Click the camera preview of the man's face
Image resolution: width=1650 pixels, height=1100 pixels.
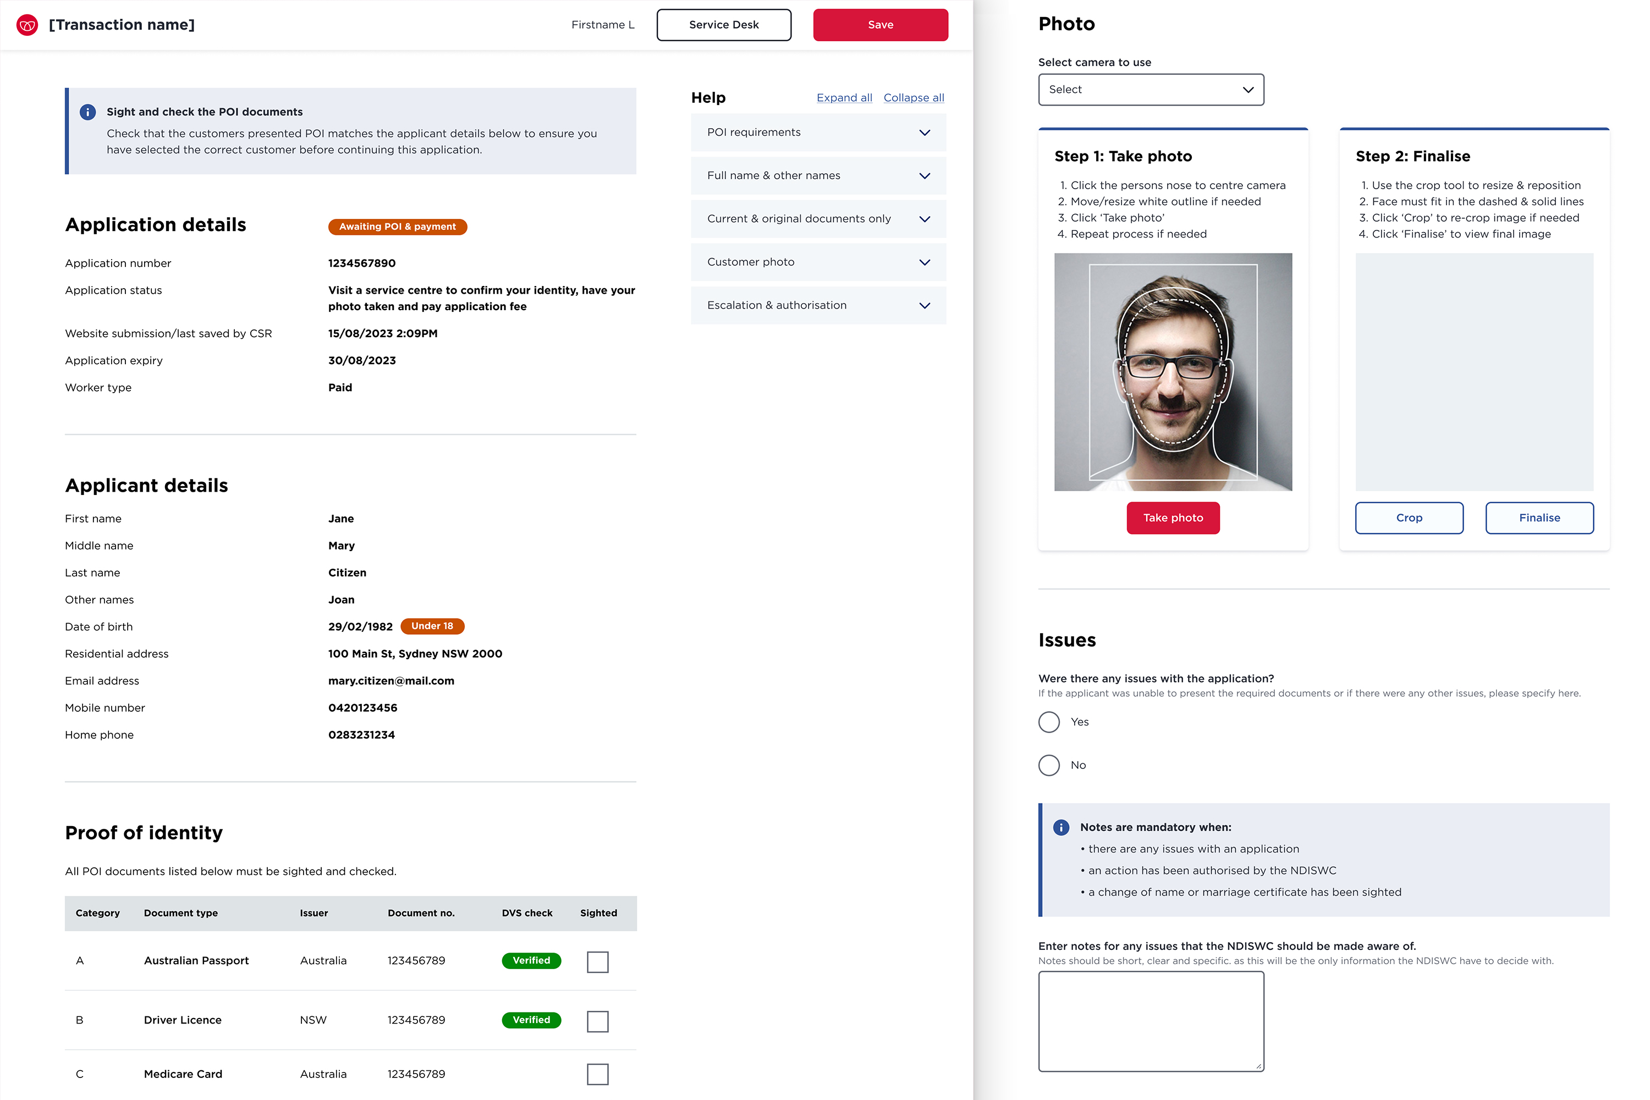1173,372
